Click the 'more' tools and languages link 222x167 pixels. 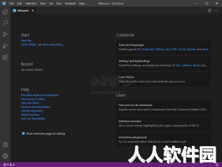pos(205,49)
